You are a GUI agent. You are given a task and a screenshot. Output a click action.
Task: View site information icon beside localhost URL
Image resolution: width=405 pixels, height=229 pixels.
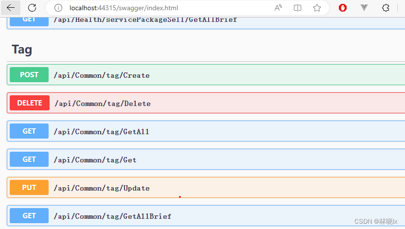[x=58, y=8]
